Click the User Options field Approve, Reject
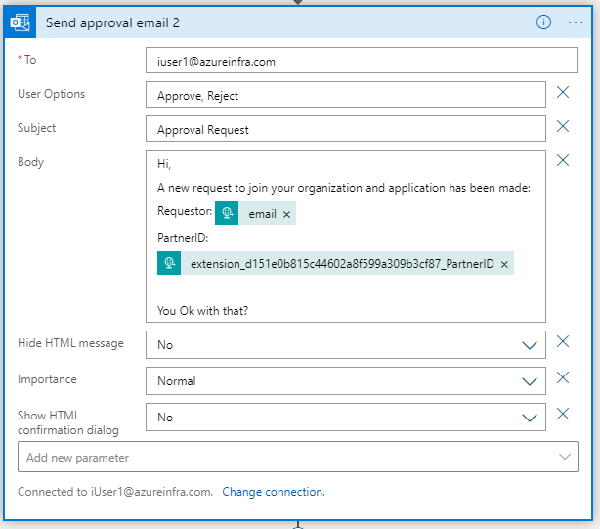 (346, 95)
